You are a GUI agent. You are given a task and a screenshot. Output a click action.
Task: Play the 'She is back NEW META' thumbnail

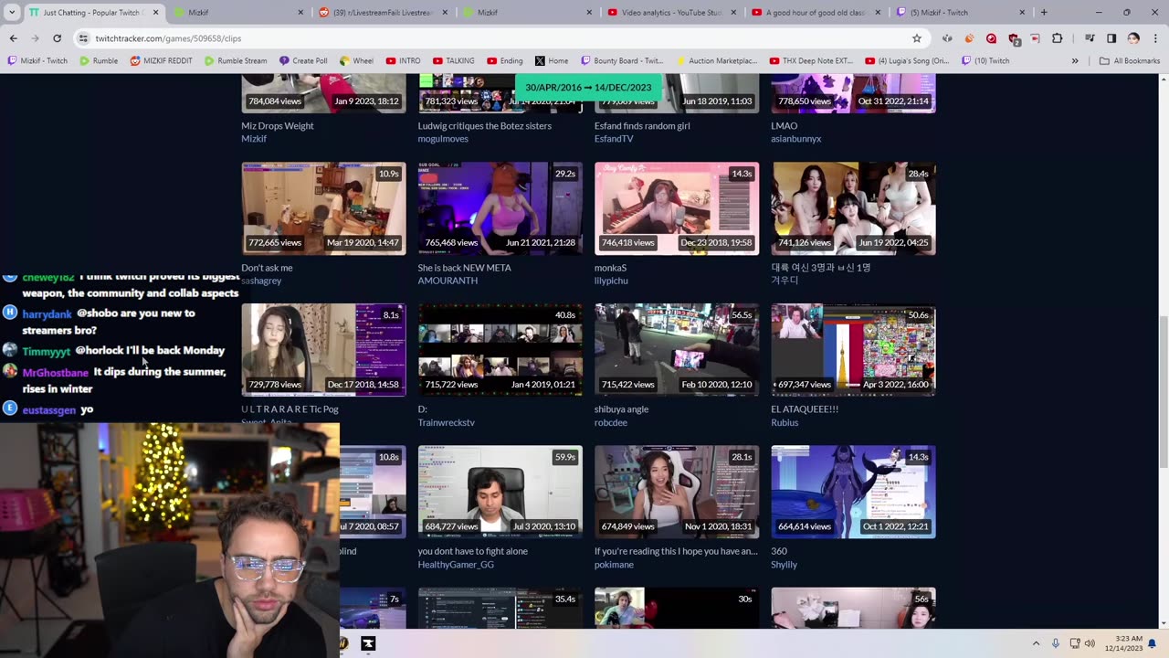click(500, 208)
